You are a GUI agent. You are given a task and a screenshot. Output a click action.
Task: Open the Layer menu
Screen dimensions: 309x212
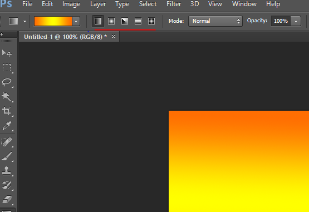pyautogui.click(x=98, y=4)
